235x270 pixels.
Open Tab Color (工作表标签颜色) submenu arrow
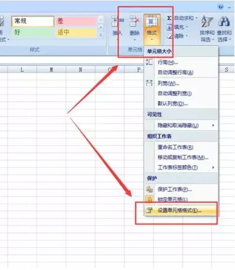(213, 167)
